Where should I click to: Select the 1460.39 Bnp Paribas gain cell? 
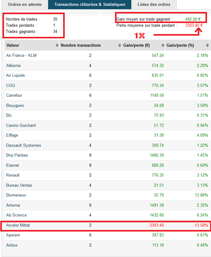pyautogui.click(x=157, y=155)
